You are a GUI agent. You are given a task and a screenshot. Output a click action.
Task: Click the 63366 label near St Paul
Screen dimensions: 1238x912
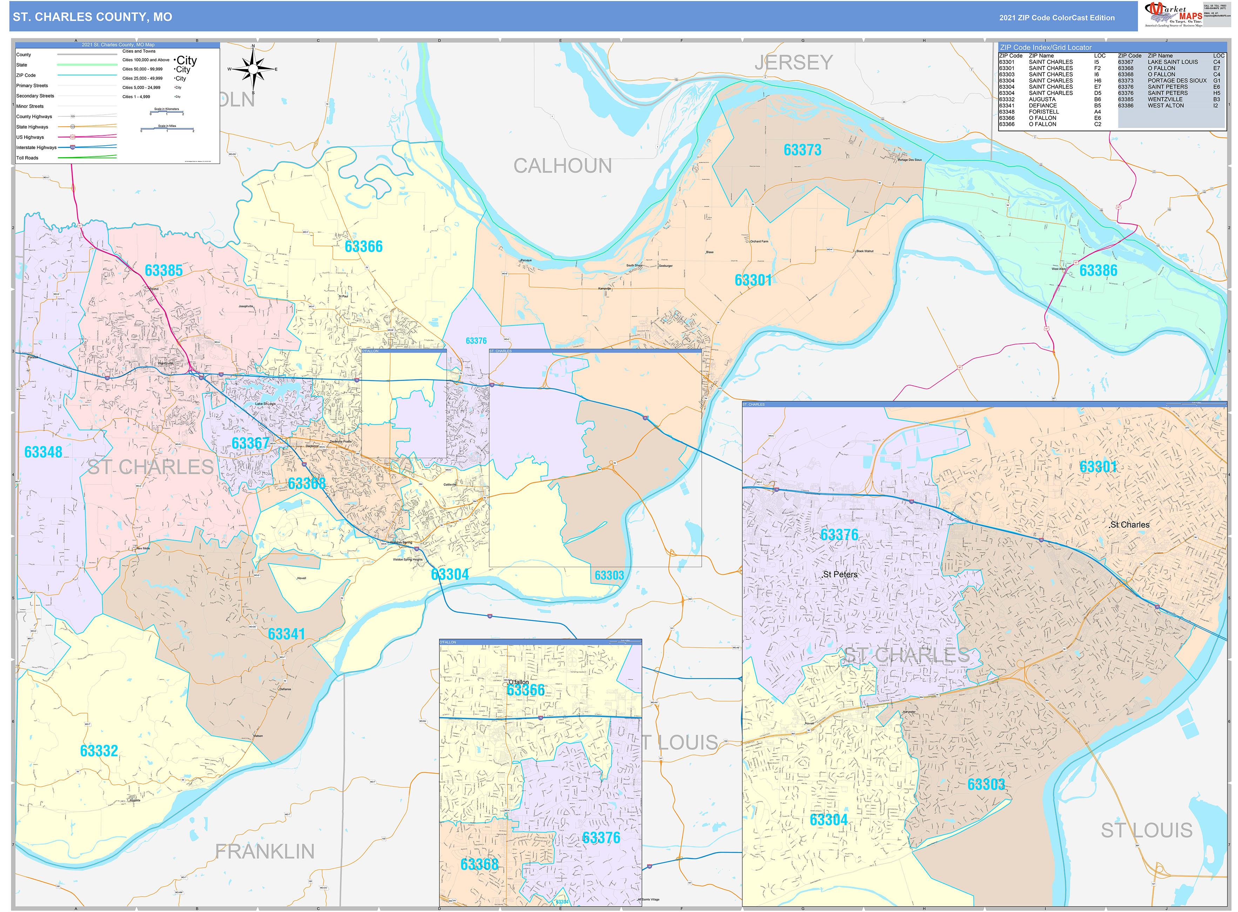[364, 247]
